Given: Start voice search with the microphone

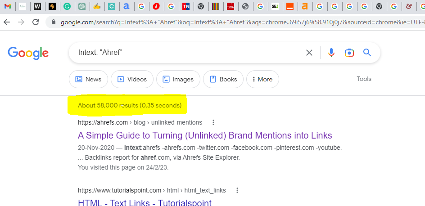Looking at the screenshot, I should (x=331, y=53).
